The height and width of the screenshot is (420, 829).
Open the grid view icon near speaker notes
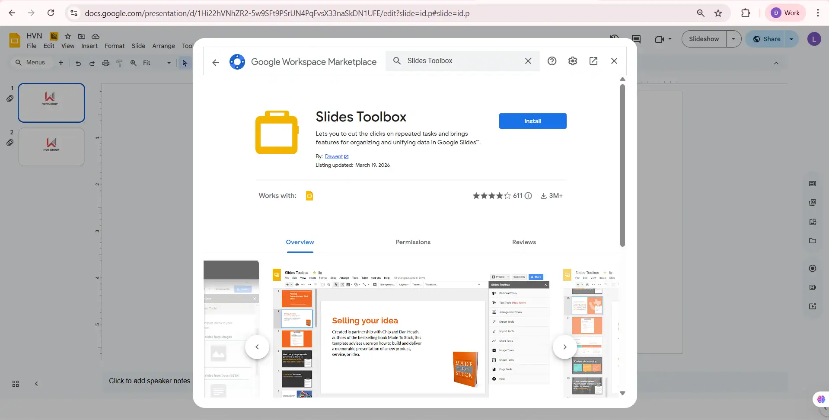pos(15,383)
